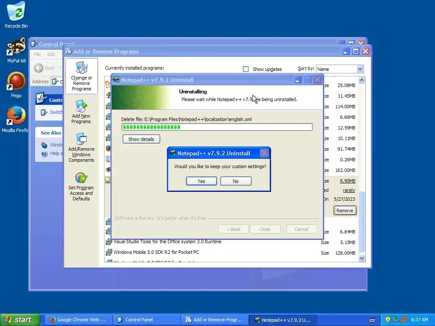Click No to discard custom settings

tap(236, 181)
